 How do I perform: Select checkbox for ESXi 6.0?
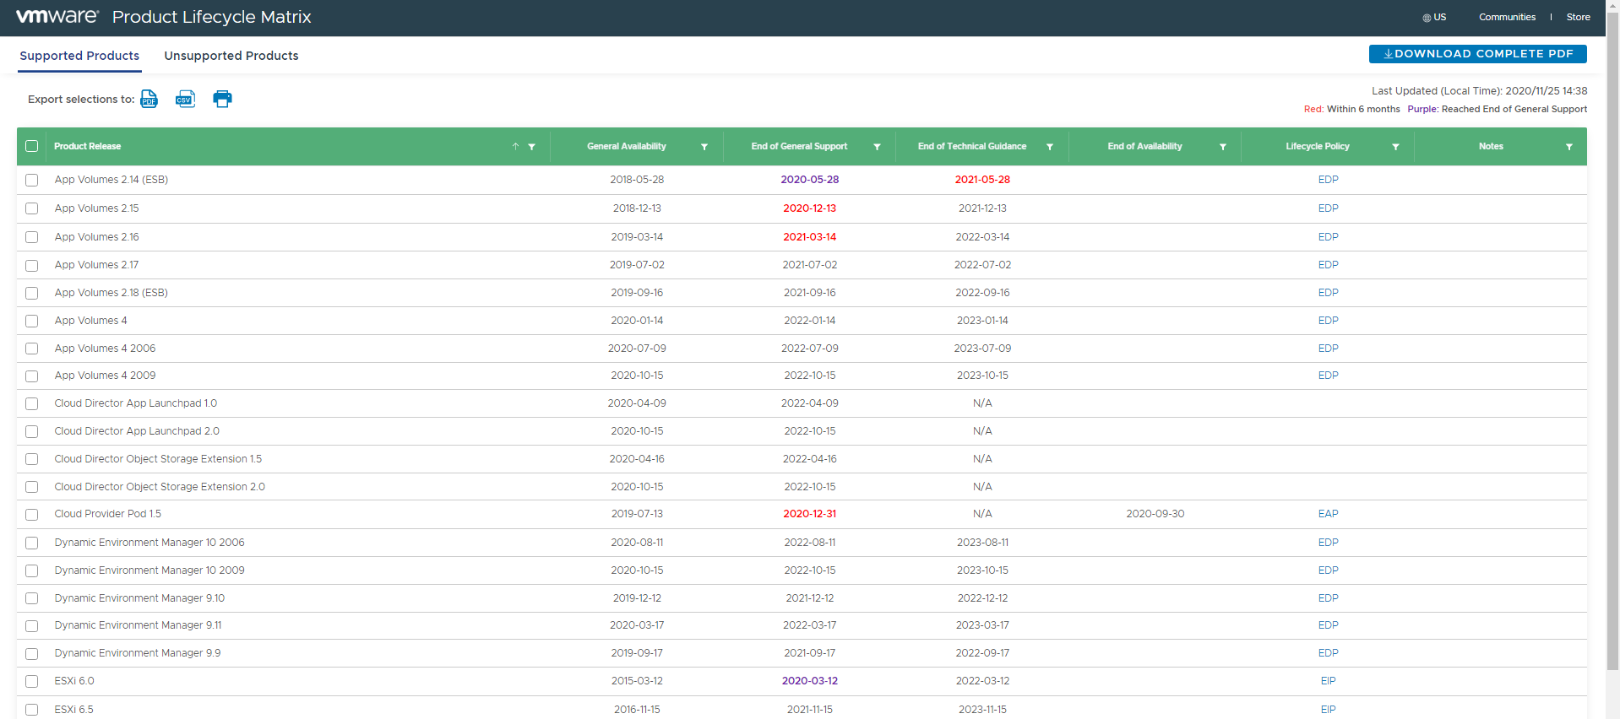[32, 681]
